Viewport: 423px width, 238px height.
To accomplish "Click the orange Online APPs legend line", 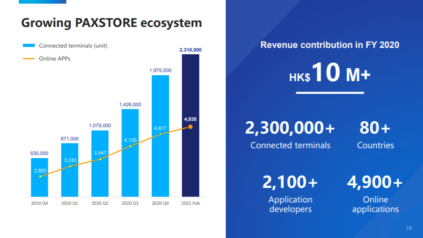I will click(29, 58).
